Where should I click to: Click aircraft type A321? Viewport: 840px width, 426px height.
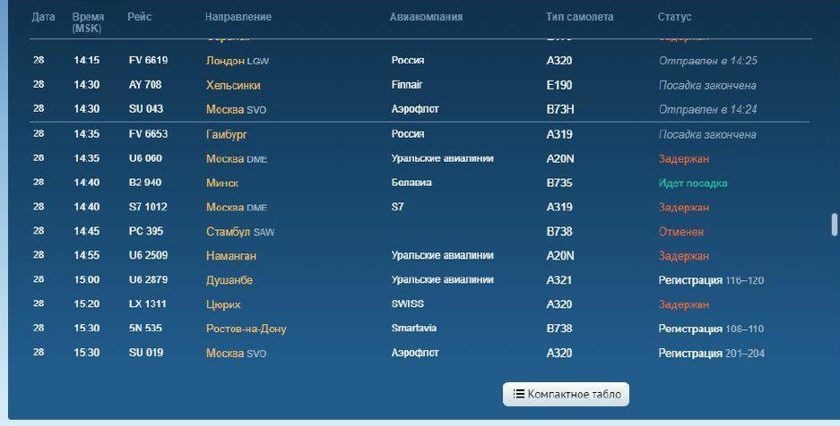[559, 281]
